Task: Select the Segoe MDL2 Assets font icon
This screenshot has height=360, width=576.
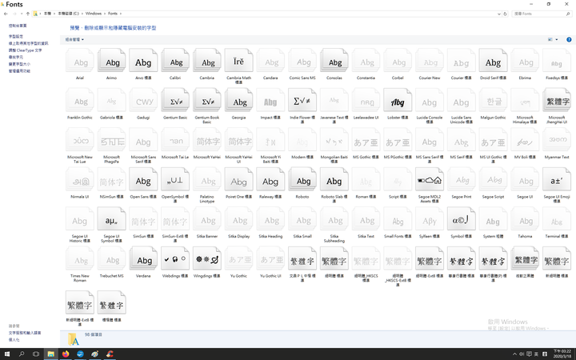Action: [x=430, y=180]
